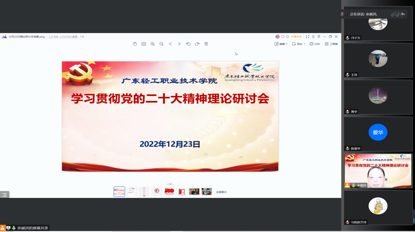Screen dimensions: 415x232
Task: Go to the next image arrow
Action: [x=179, y=44]
